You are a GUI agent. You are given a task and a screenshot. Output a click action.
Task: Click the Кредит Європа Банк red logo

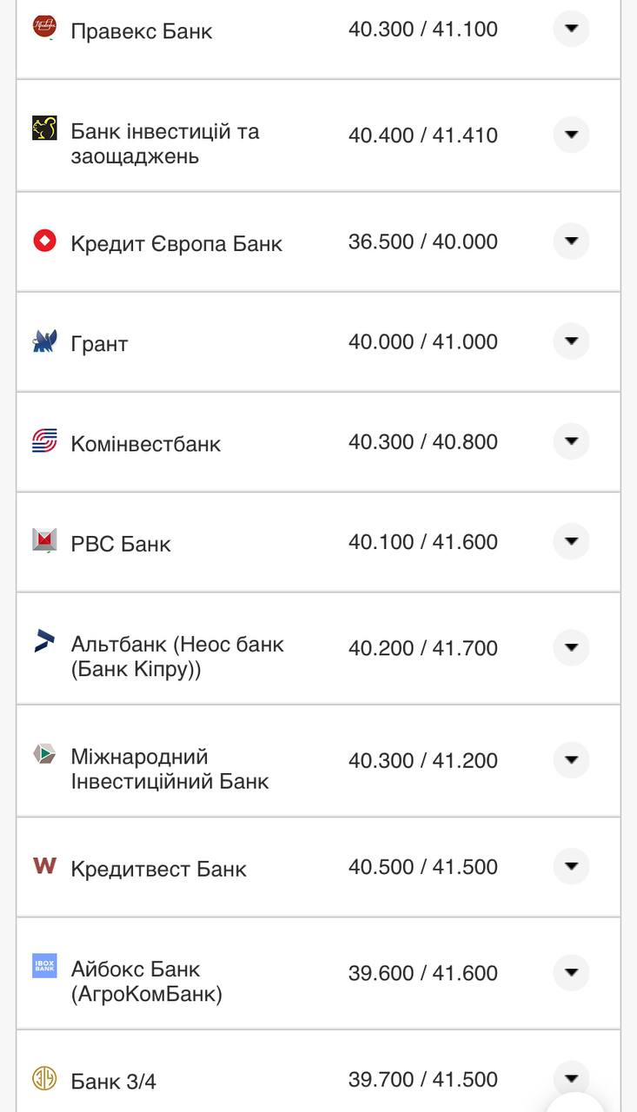click(x=44, y=241)
